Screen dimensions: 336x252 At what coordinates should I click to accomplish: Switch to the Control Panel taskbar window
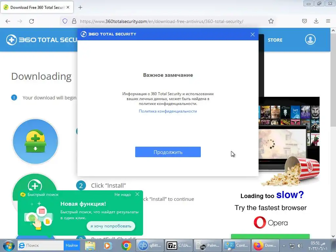pyautogui.click(x=236, y=245)
